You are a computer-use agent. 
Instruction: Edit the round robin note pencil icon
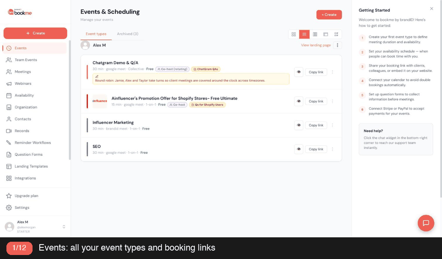tap(97, 76)
